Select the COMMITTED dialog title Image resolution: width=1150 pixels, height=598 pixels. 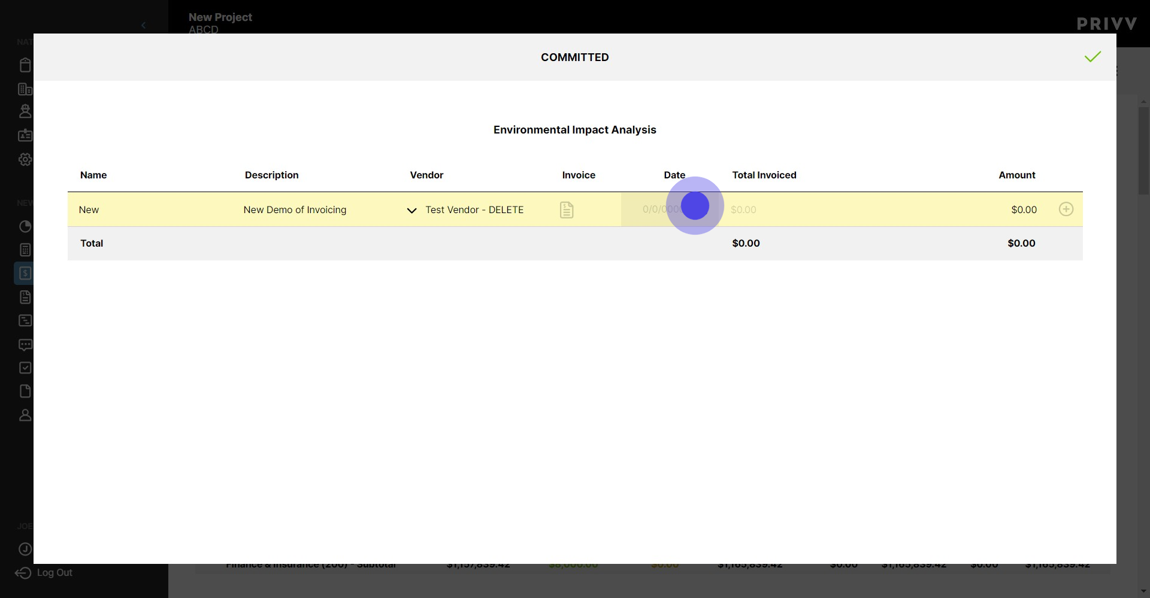[x=575, y=57]
